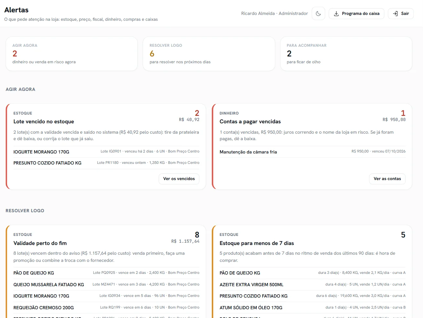Viewport: 423px width, 318px height.
Task: Select the QUEIJO MUSSARELA FATIADO KG row
Action: tap(106, 285)
